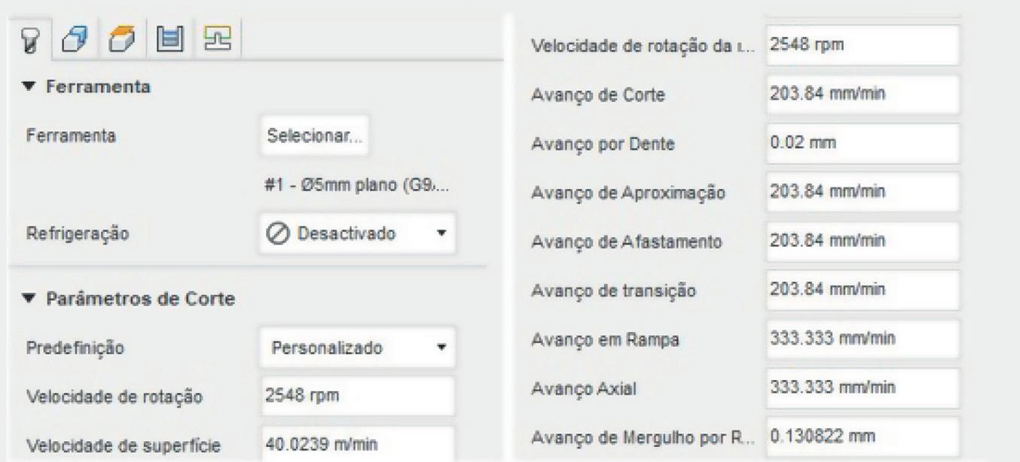1020x462 pixels.
Task: Click the Avanço em Rampa field
Action: (x=863, y=339)
